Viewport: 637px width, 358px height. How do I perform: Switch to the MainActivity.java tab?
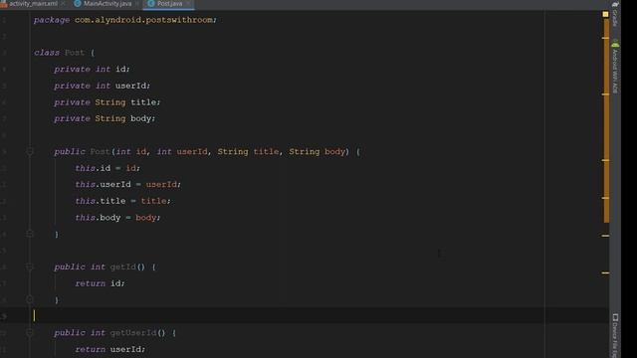(x=107, y=4)
